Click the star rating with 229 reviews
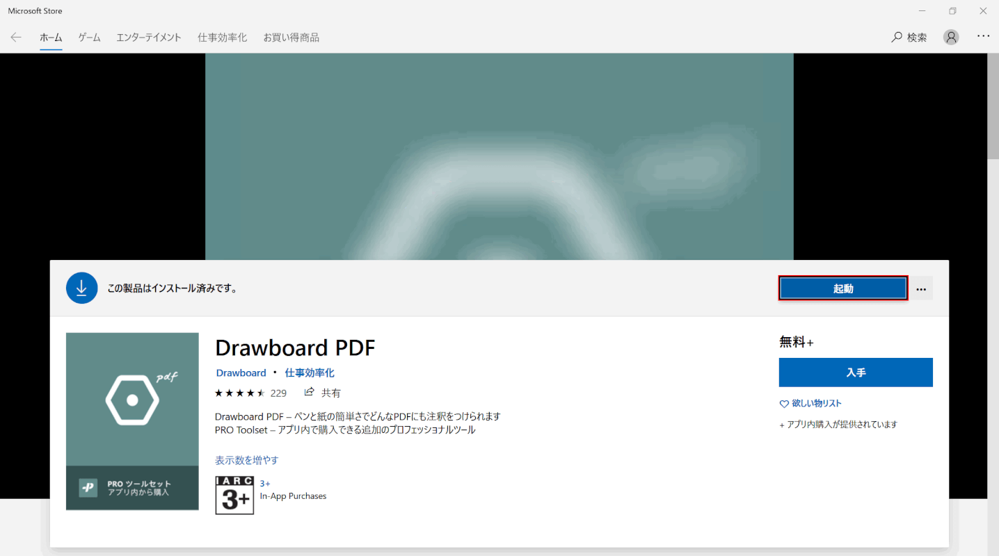 240,393
